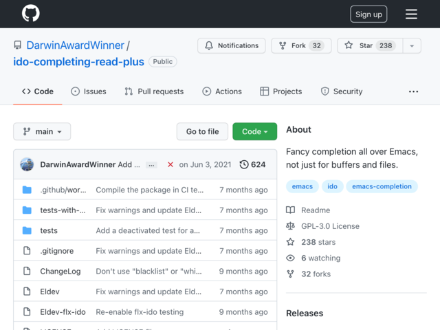Viewport: 440px width, 330px height.
Task: Open commit 'Compile the package in CI te...'
Action: click(x=150, y=190)
